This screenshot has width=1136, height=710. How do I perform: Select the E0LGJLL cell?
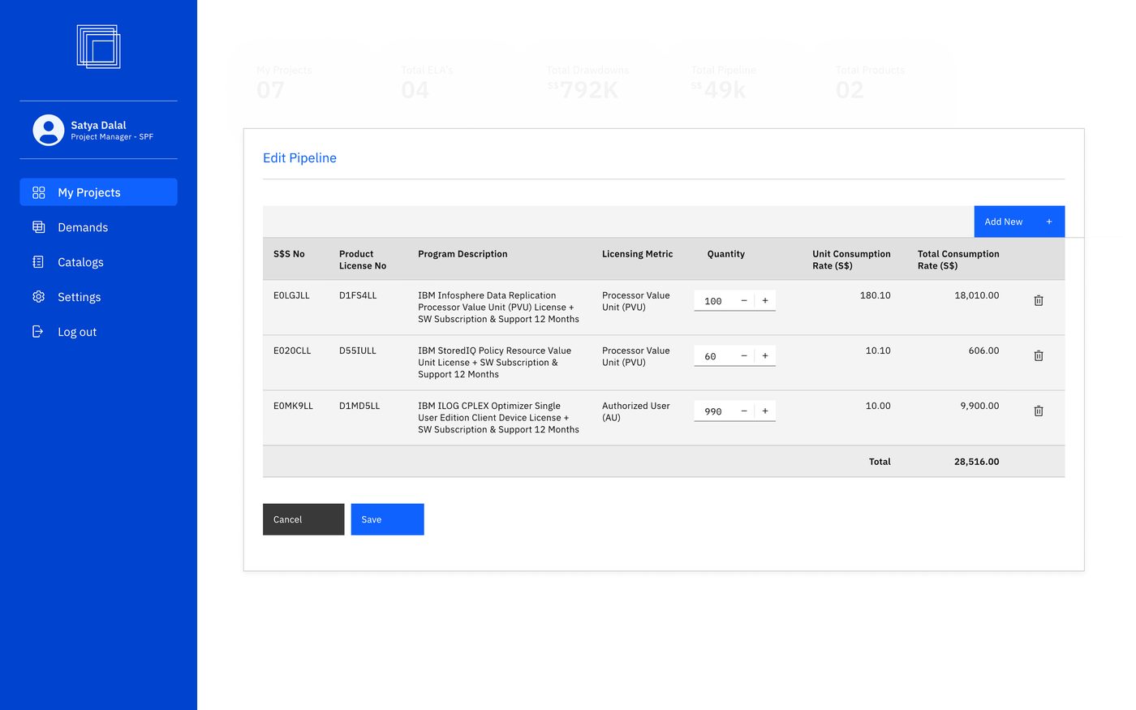[291, 295]
